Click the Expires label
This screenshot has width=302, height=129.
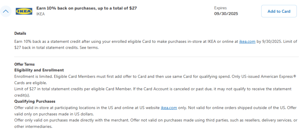pos(220,8)
